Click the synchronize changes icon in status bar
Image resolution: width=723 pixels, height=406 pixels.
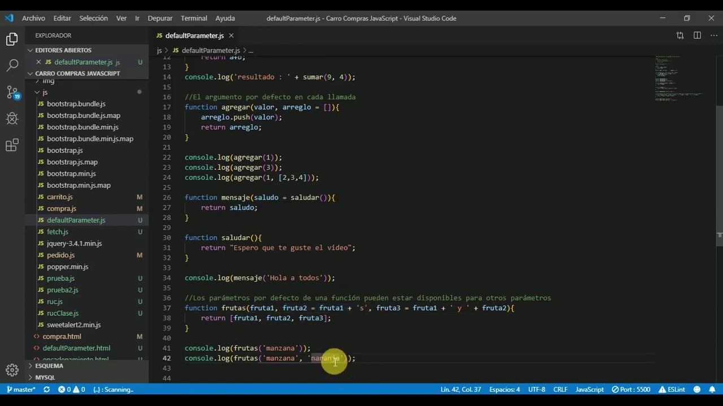(x=46, y=390)
